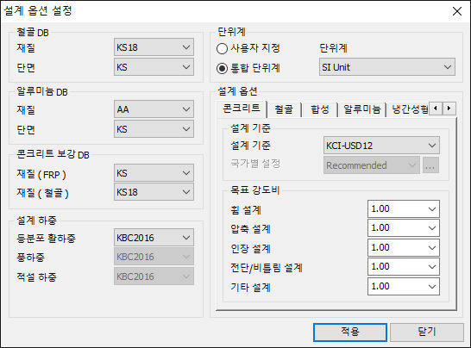Open the 재질 (FRP) dropdown
Image resolution: width=471 pixels, height=348 pixels.
click(154, 173)
